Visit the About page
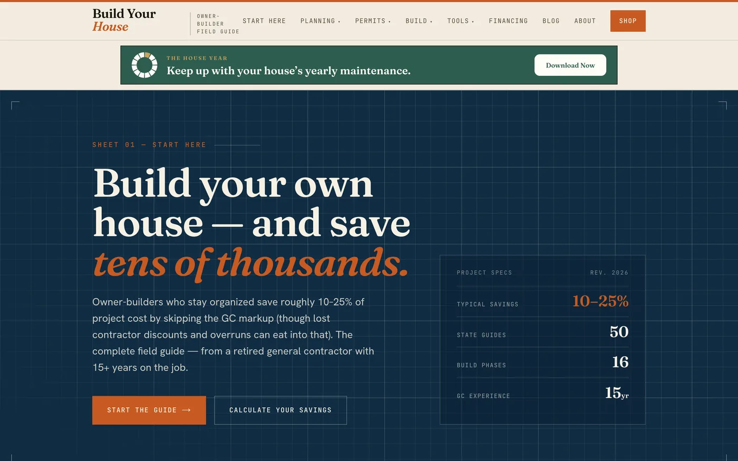Screen dimensions: 738x461 pos(585,21)
